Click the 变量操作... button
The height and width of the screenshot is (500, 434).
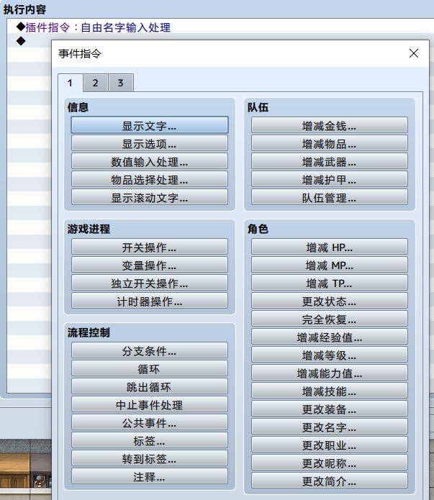[x=150, y=265]
